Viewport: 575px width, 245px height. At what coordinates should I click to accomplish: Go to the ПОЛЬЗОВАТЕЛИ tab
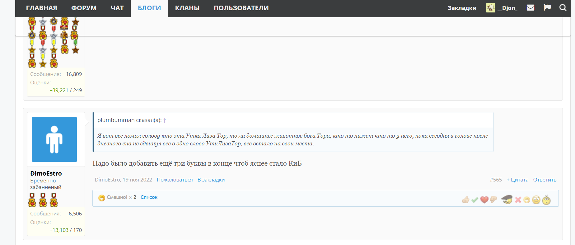[241, 8]
